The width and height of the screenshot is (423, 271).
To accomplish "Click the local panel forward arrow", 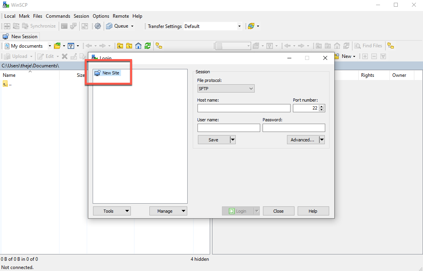I will point(102,46).
